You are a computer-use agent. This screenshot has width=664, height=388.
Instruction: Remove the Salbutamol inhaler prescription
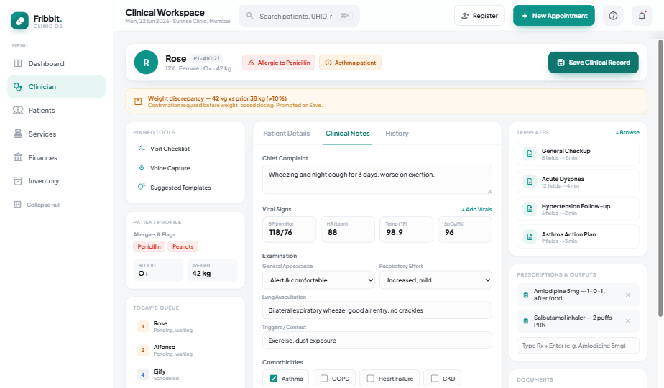click(627, 321)
